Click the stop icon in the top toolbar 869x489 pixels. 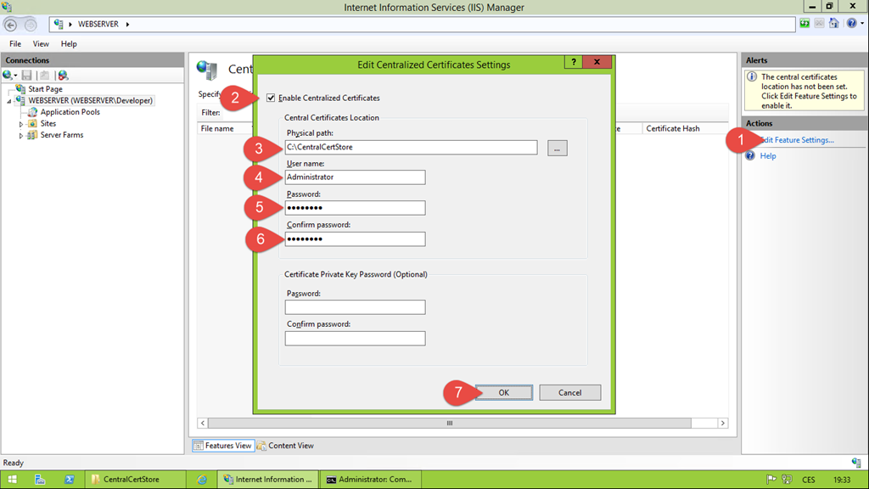[x=819, y=23]
